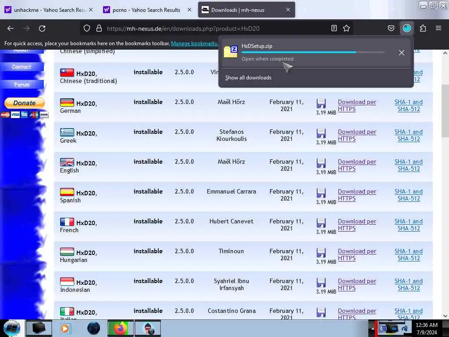This screenshot has height=337, width=449.
Task: Click author name Syahriel Ibnu Irfansyah
Action: [x=232, y=284]
